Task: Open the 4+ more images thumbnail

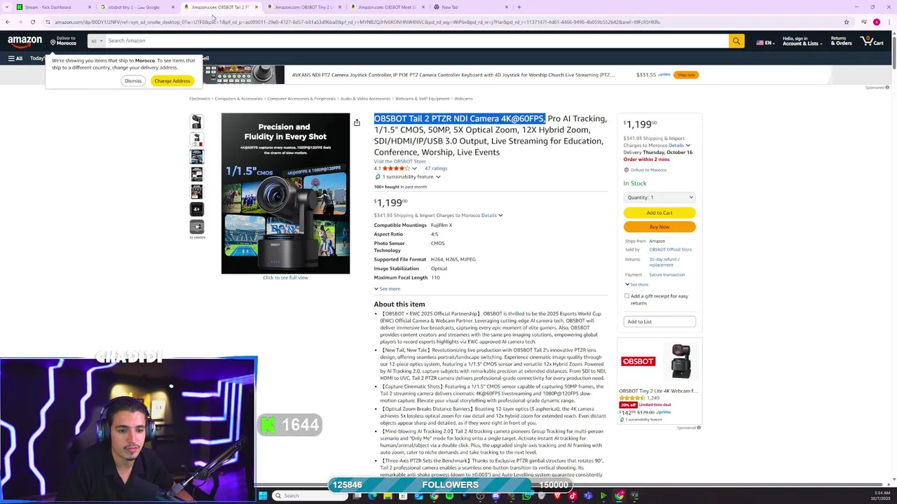Action: 197,209
